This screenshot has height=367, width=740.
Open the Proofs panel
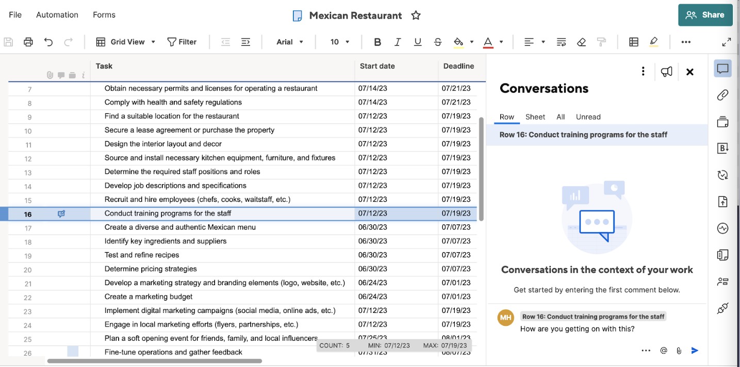tap(722, 121)
